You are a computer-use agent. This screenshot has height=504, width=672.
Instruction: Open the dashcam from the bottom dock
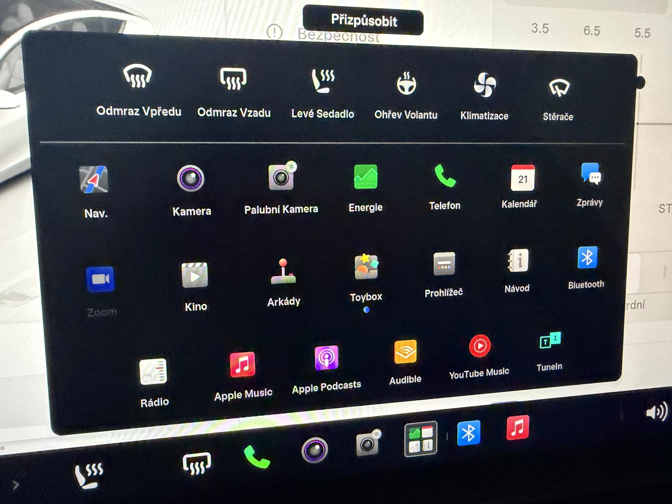pos(368,442)
